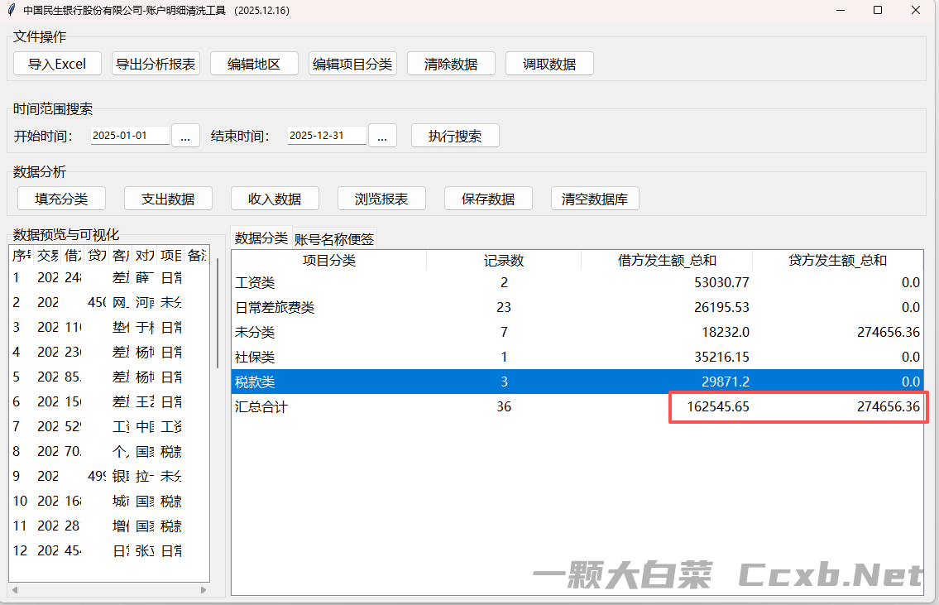
Task: Click the left preview vertical scrollbar
Action: pos(218,315)
